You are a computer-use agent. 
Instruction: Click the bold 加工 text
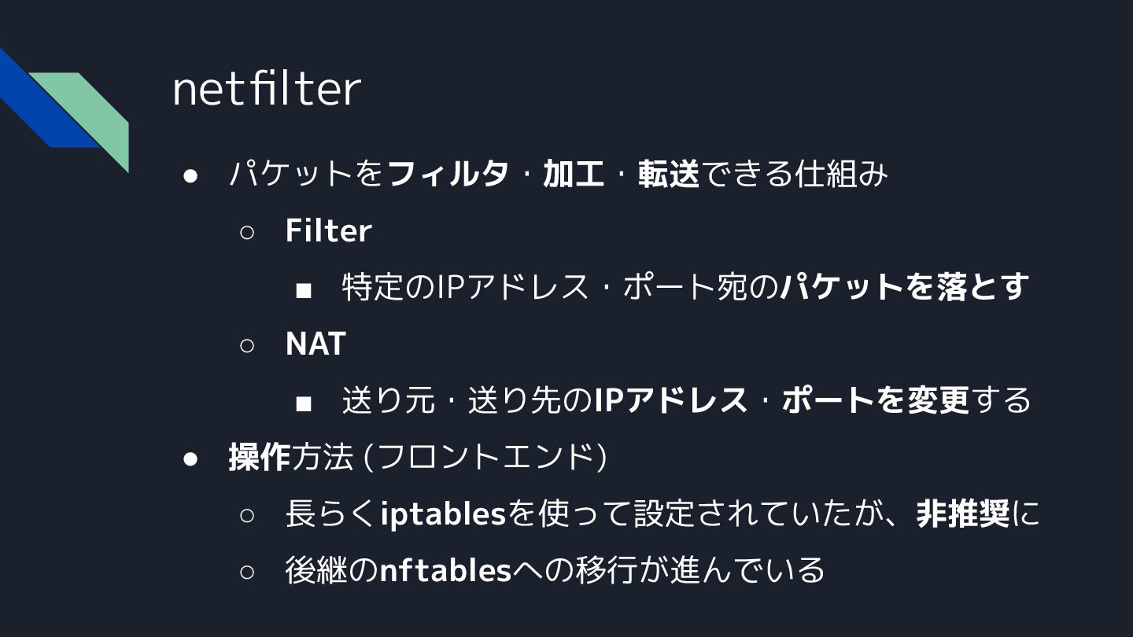pos(574,174)
